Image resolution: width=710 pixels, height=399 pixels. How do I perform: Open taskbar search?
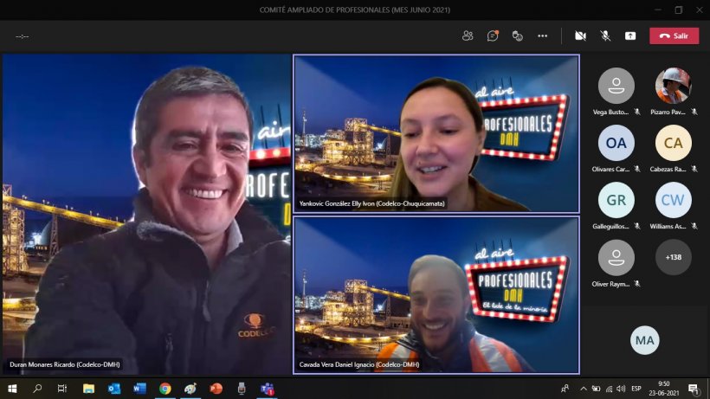coord(37,389)
